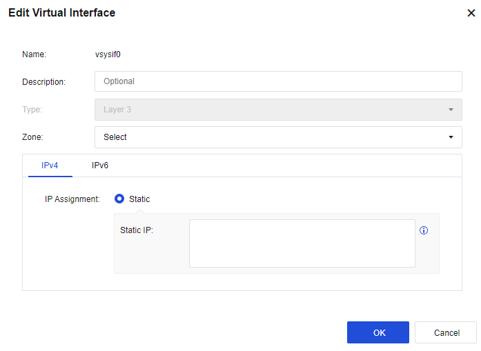The image size is (481, 351).
Task: Click the Description field label
Action: point(43,82)
